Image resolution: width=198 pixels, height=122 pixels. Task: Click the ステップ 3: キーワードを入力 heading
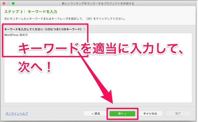point(31,12)
